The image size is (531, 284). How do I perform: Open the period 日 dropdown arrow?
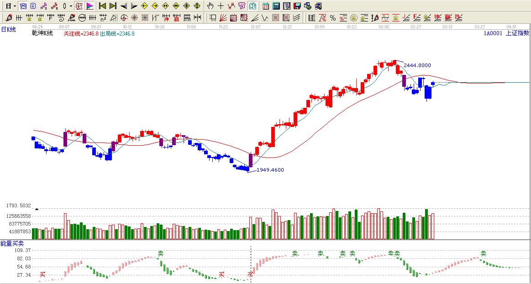[x=15, y=6]
